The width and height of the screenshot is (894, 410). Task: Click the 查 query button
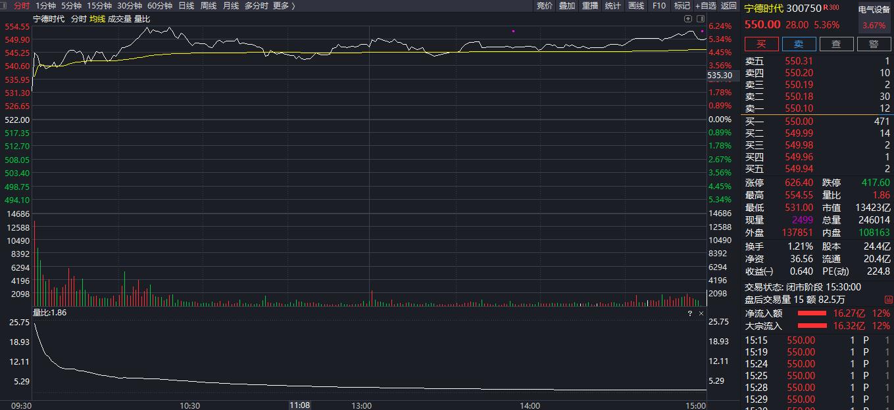point(837,44)
